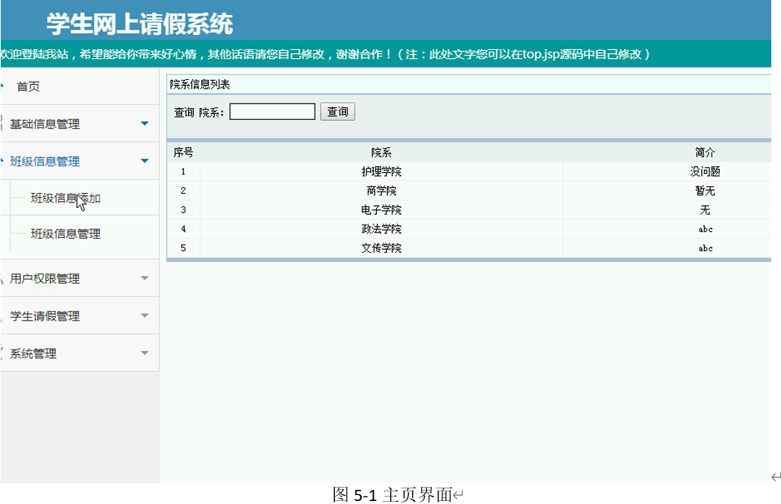The width and height of the screenshot is (781, 504).
Task: Open the 用户权限管理 menu
Action: [45, 279]
